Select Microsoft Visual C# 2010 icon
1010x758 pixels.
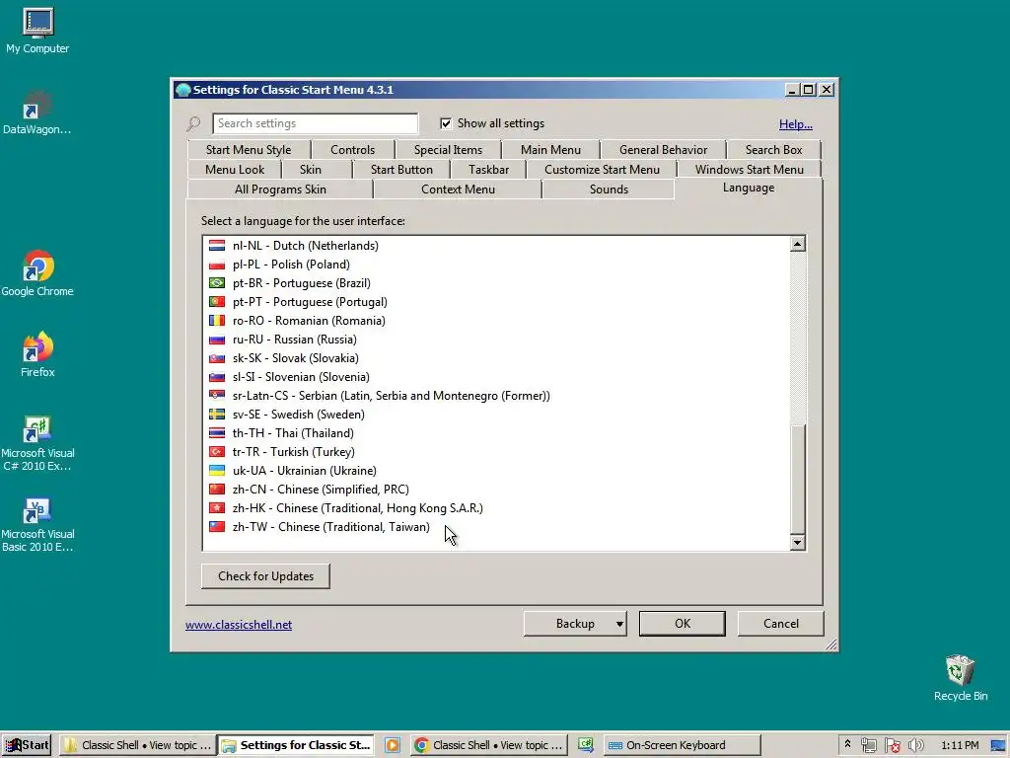pyautogui.click(x=37, y=428)
